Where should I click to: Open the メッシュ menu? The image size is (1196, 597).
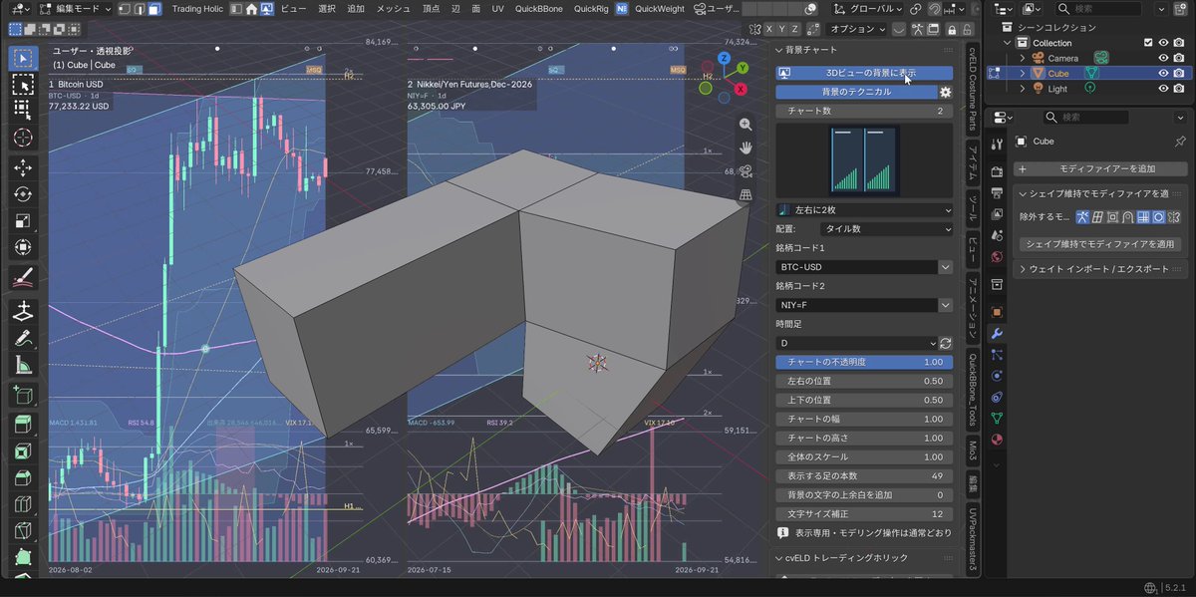point(393,9)
